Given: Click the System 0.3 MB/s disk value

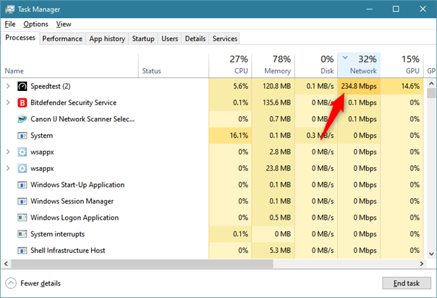Looking at the screenshot, I should (320, 136).
